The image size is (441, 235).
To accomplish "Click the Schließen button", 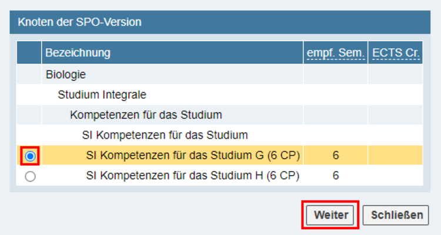I will (x=396, y=215).
